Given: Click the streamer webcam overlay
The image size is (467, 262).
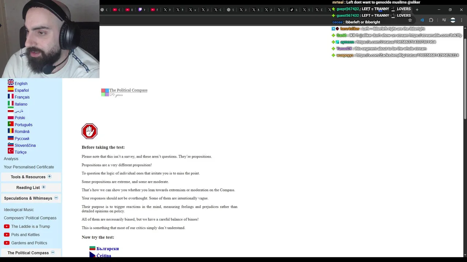Looking at the screenshot, I should (x=50, y=39).
